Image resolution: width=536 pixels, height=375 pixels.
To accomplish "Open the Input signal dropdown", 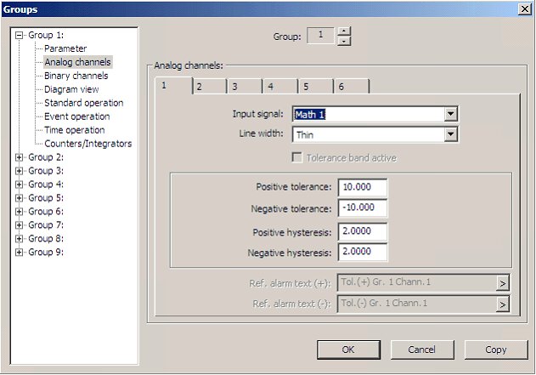I will pyautogui.click(x=451, y=114).
